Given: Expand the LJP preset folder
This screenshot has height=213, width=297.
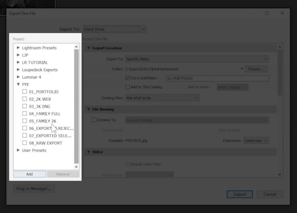Looking at the screenshot, I should (18, 55).
